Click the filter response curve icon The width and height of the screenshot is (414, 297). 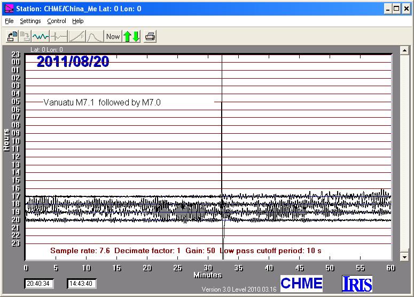pyautogui.click(x=95, y=36)
